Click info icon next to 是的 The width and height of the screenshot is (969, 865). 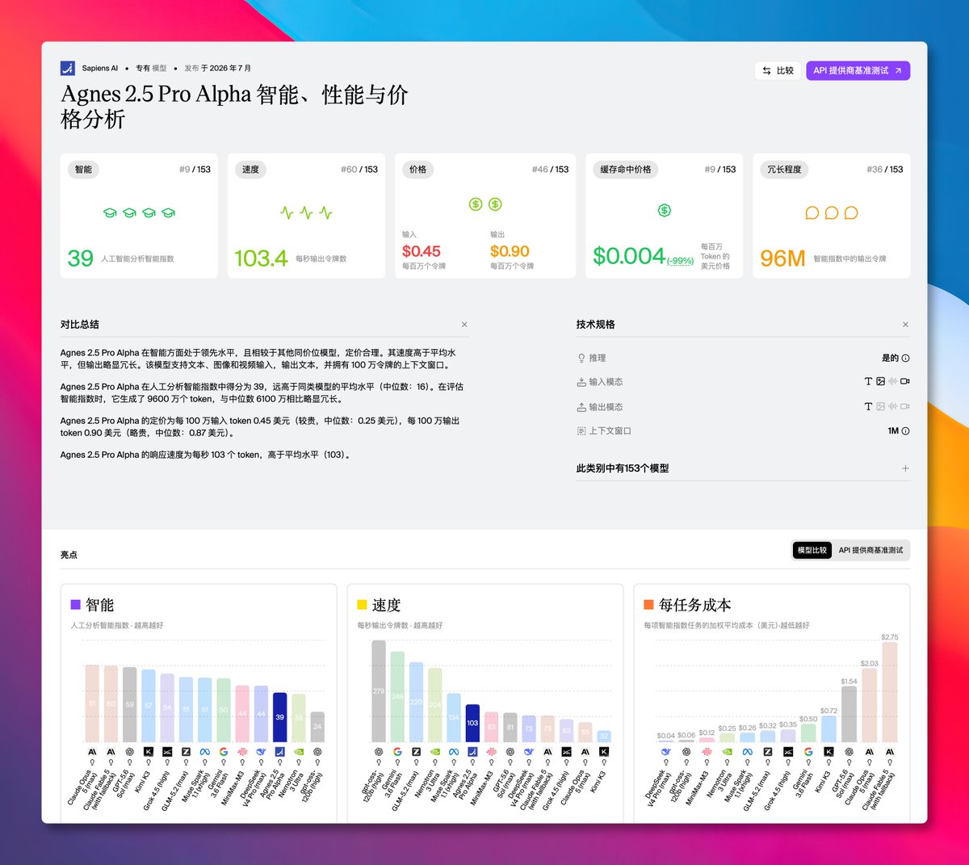pos(905,359)
